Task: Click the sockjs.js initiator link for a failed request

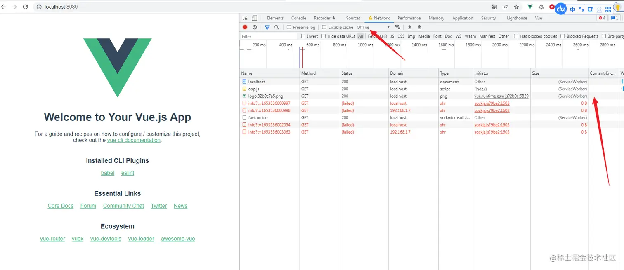Action: [492, 103]
